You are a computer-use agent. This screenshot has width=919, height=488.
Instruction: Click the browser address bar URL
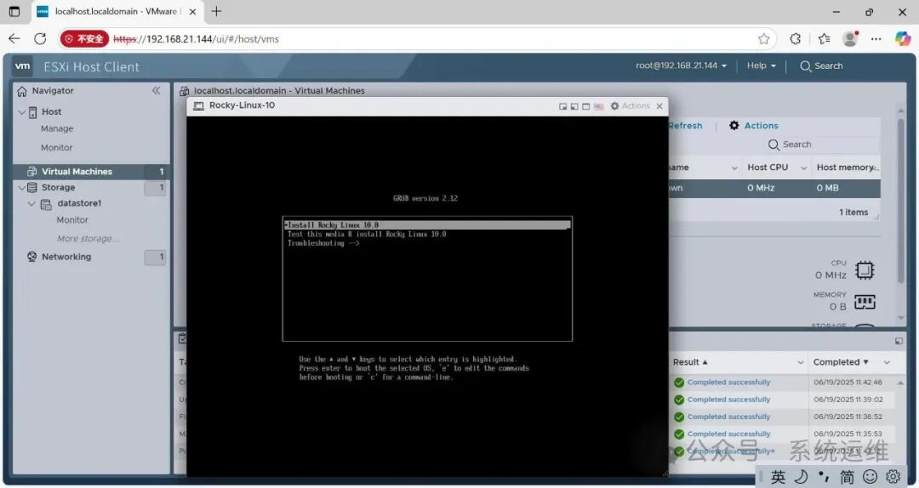(196, 39)
